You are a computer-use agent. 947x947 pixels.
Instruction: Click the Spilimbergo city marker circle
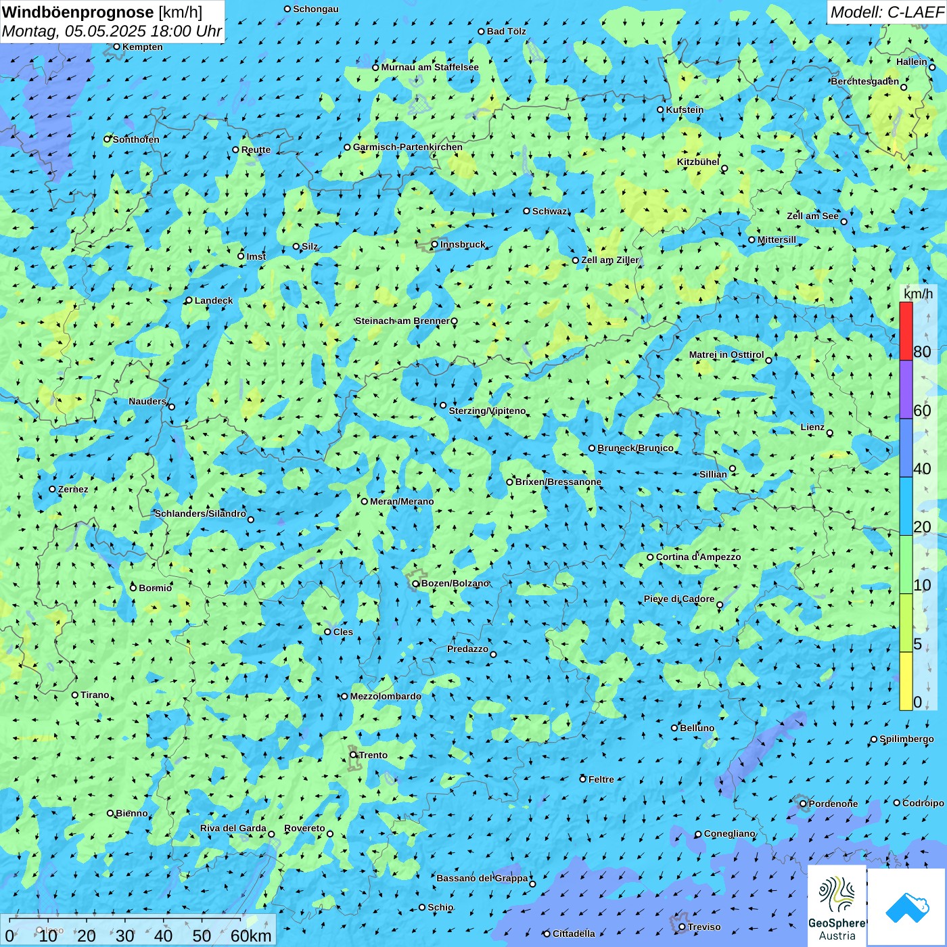pyautogui.click(x=874, y=739)
